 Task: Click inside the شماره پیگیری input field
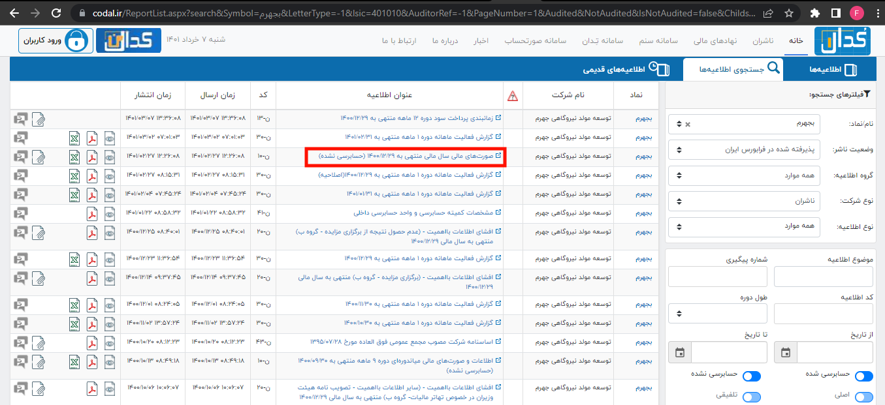click(x=717, y=277)
